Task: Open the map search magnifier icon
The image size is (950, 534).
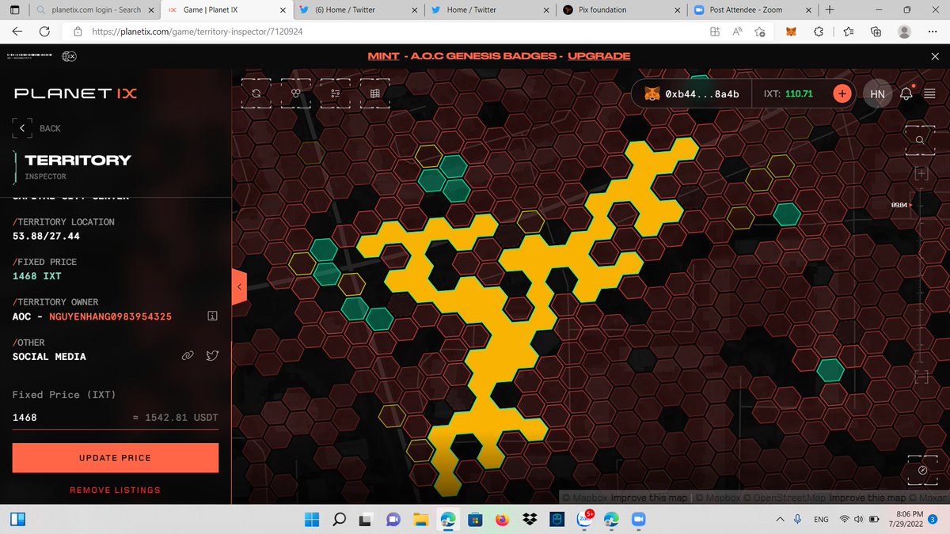Action: 921,140
